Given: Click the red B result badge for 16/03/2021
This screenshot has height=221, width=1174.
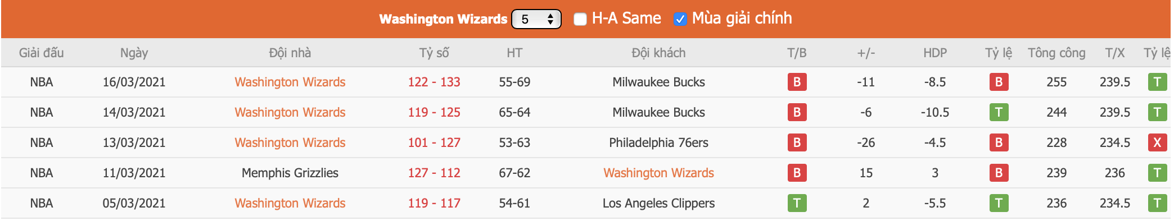Looking at the screenshot, I should pyautogui.click(x=797, y=82).
